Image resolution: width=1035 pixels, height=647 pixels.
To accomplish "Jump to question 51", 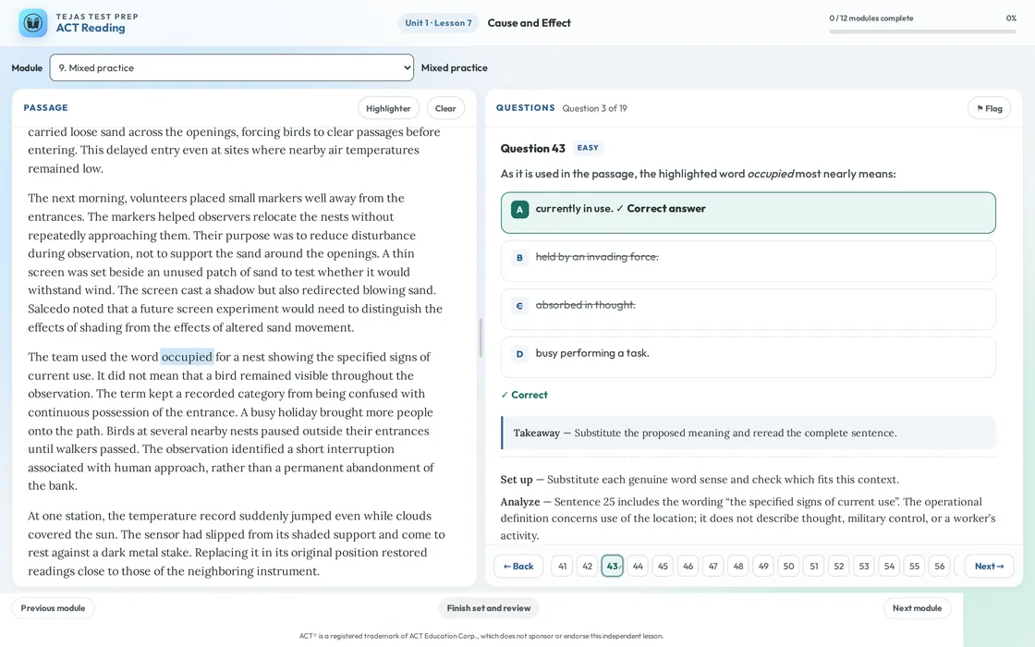I will (x=814, y=567).
